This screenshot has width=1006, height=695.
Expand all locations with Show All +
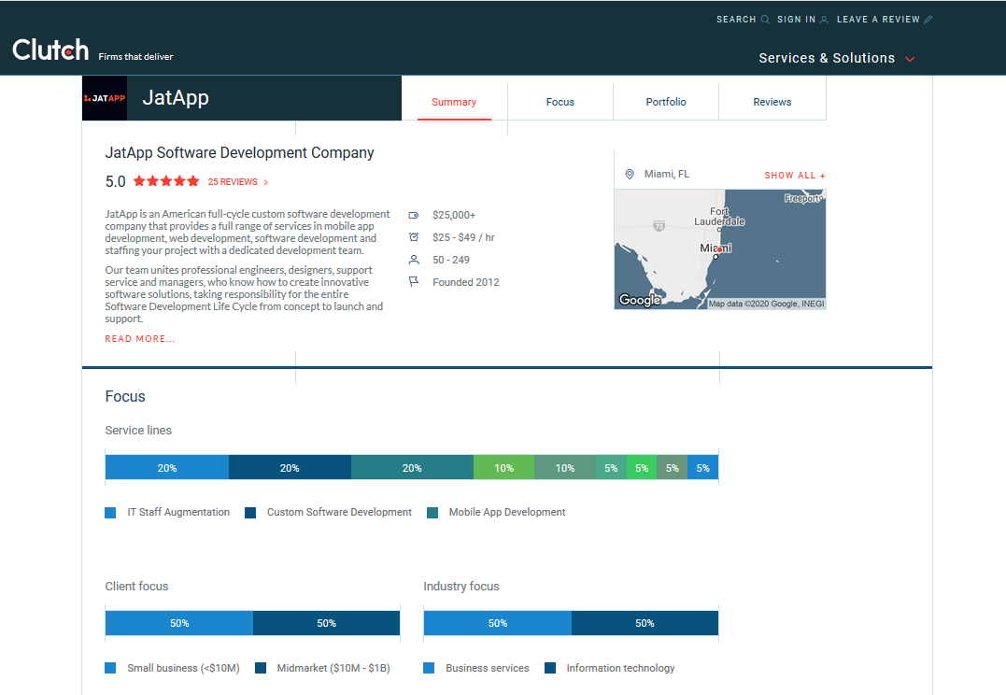coord(795,176)
